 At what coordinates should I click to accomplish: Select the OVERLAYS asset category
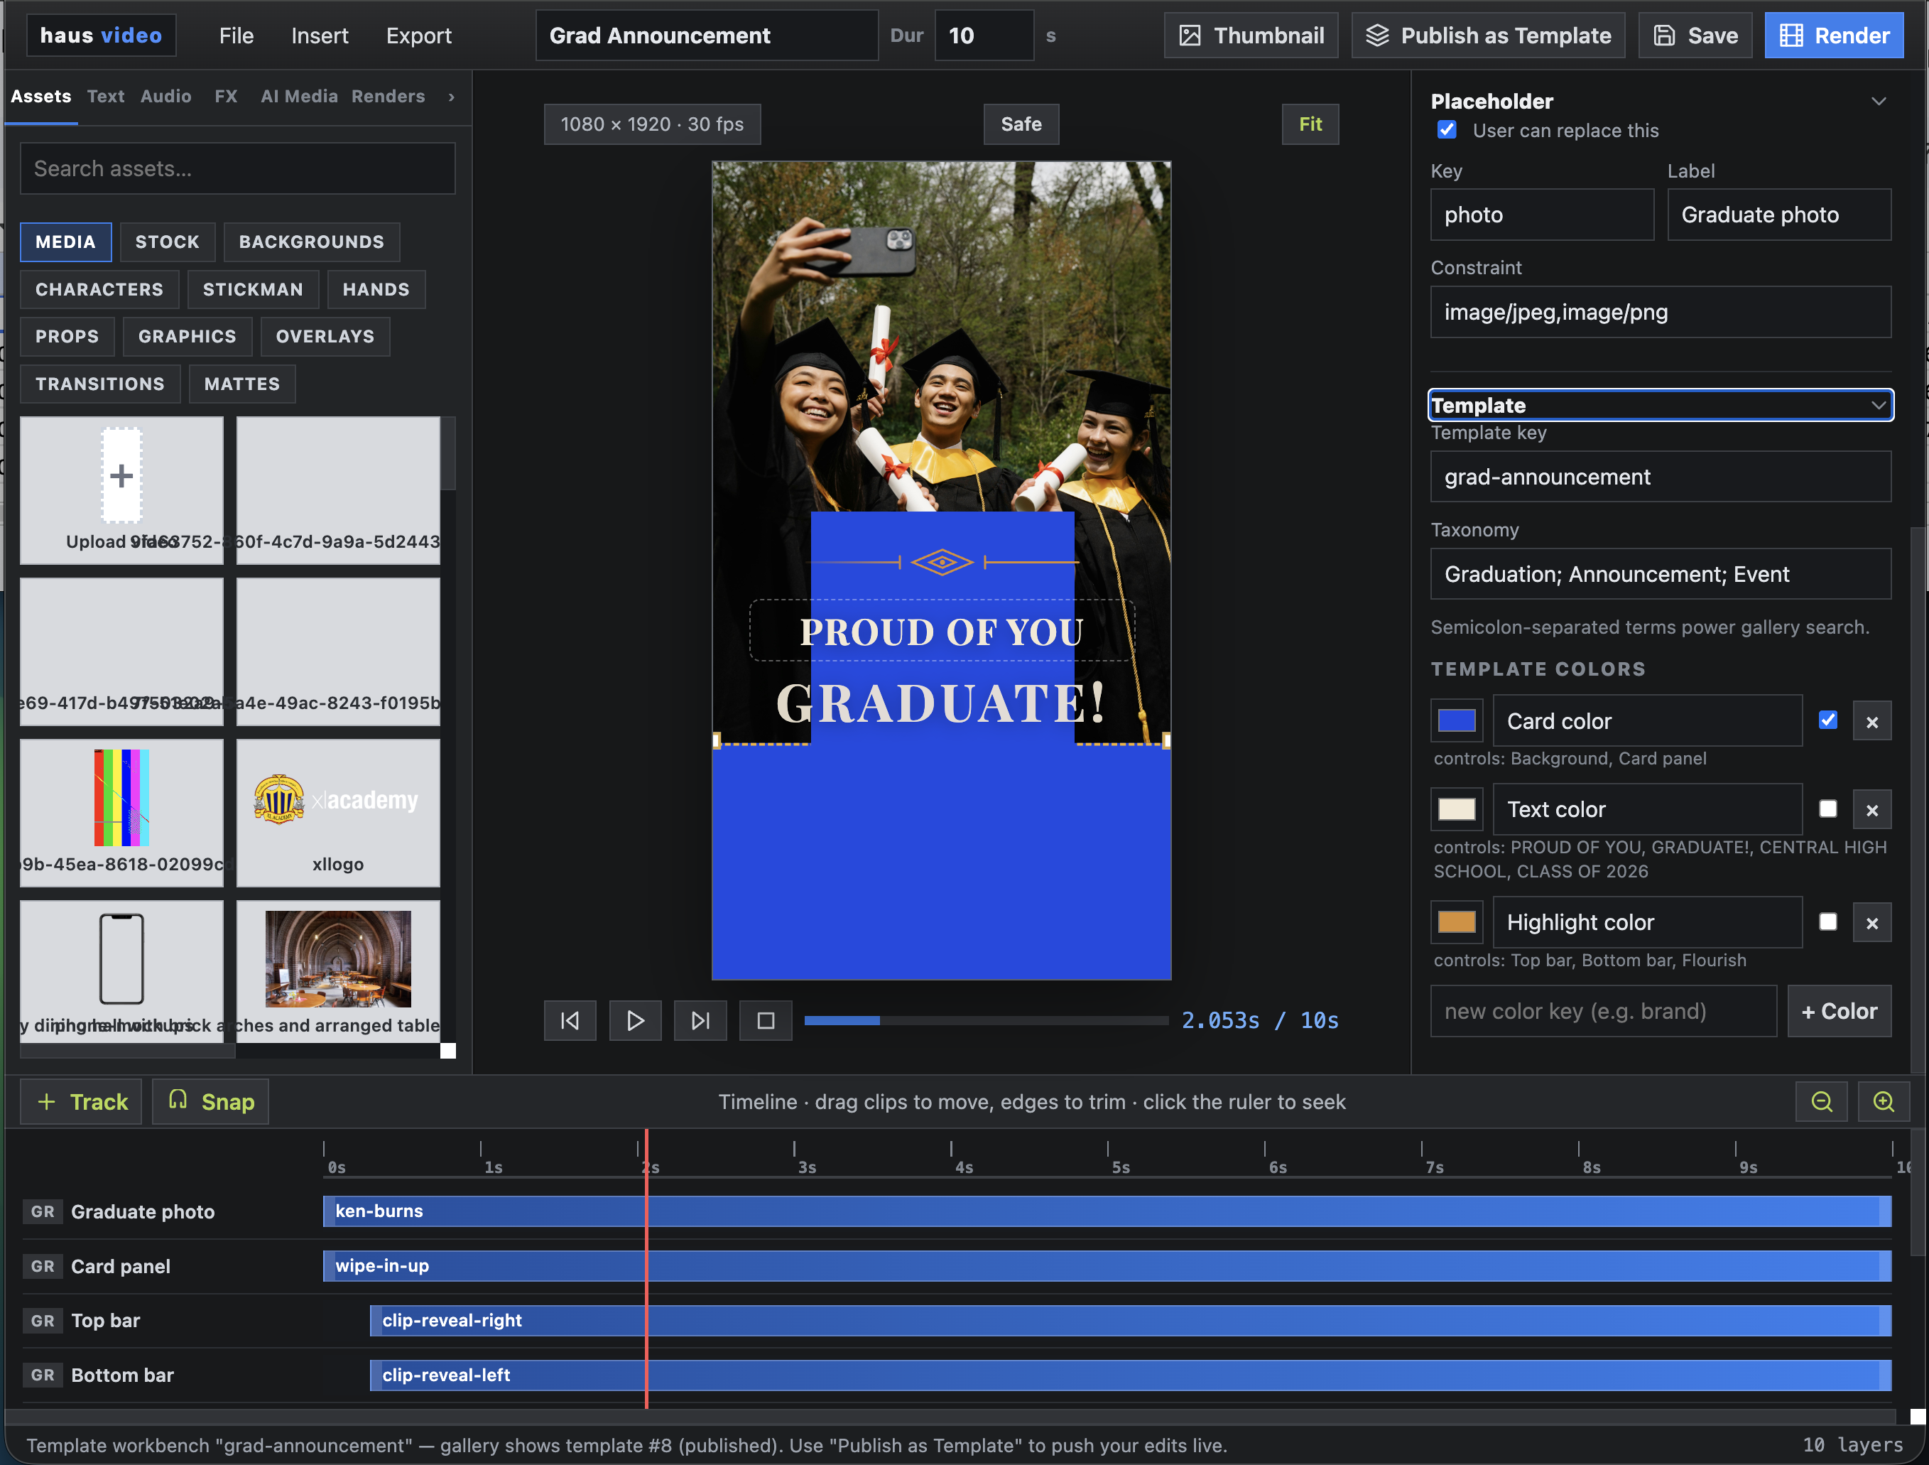[325, 336]
